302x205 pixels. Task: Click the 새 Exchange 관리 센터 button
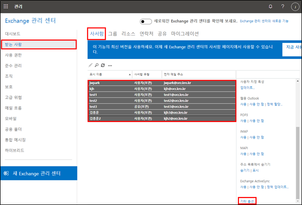(x=38, y=173)
